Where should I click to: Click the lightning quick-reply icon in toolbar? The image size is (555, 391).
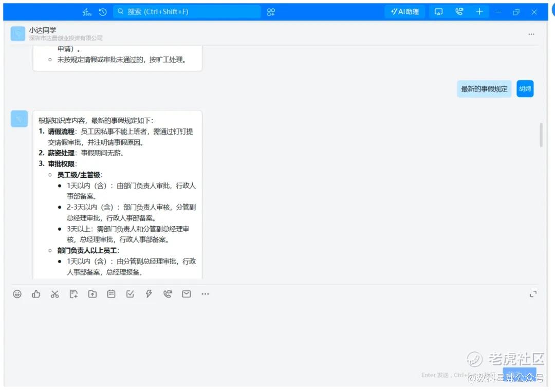[149, 294]
